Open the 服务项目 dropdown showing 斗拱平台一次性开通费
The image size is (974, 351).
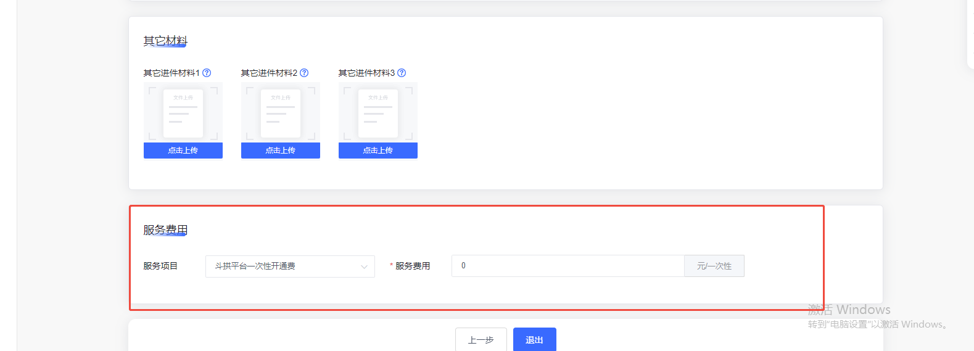tap(290, 266)
